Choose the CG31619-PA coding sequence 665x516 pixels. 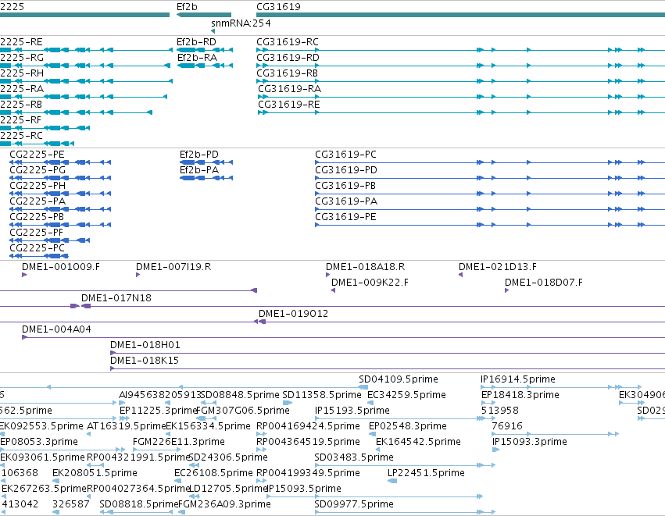[346, 201]
